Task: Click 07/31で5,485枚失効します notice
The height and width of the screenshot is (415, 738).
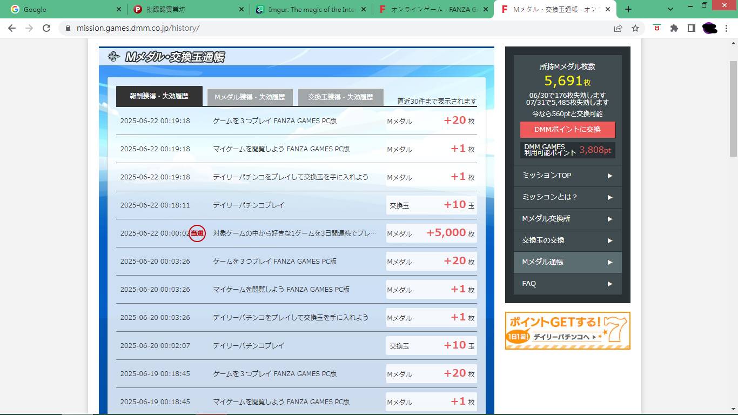Action: [567, 102]
